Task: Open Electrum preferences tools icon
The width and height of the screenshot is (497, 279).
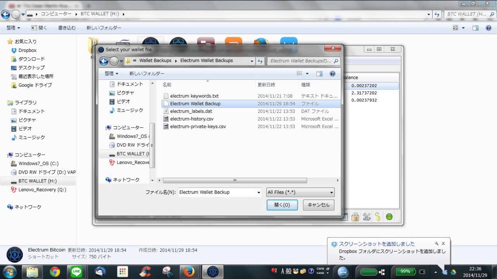Action: click(367, 217)
